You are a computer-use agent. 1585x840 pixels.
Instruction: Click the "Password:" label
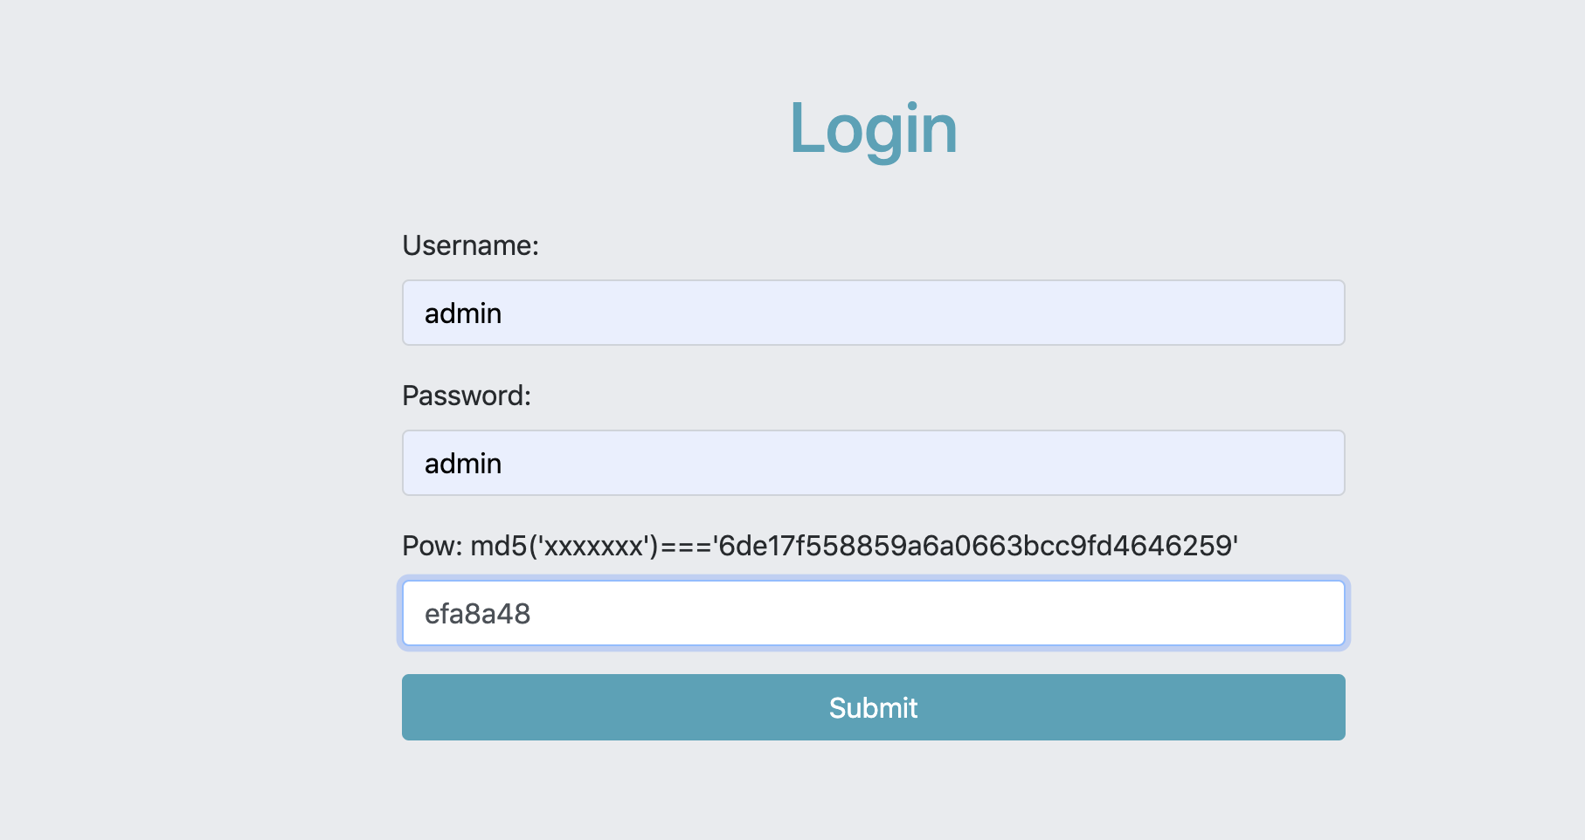[466, 396]
